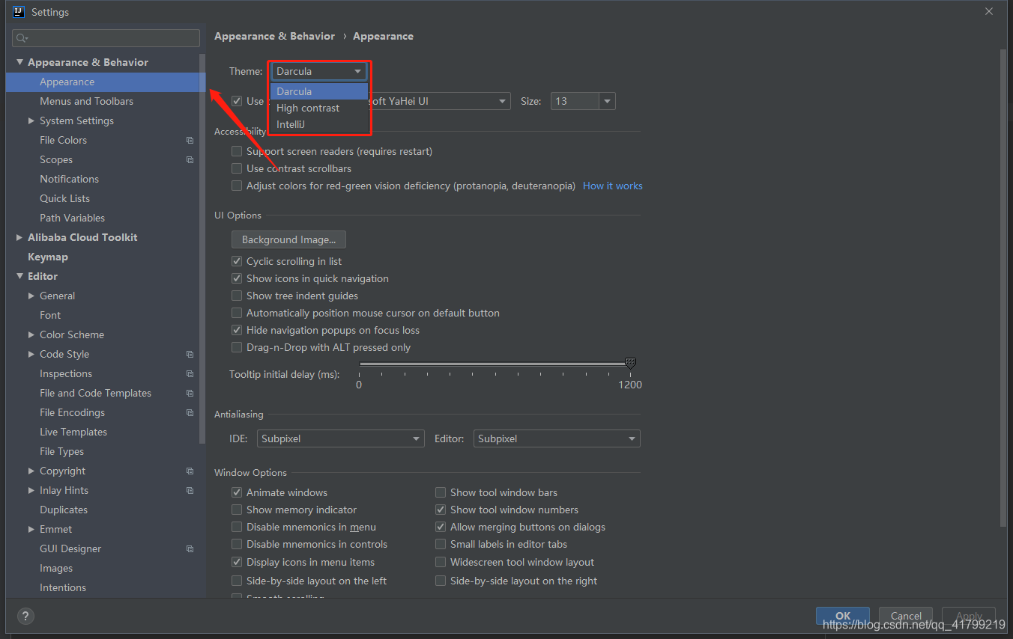Click the Tooltip initial delay slider handle
The height and width of the screenshot is (639, 1013).
click(x=630, y=363)
